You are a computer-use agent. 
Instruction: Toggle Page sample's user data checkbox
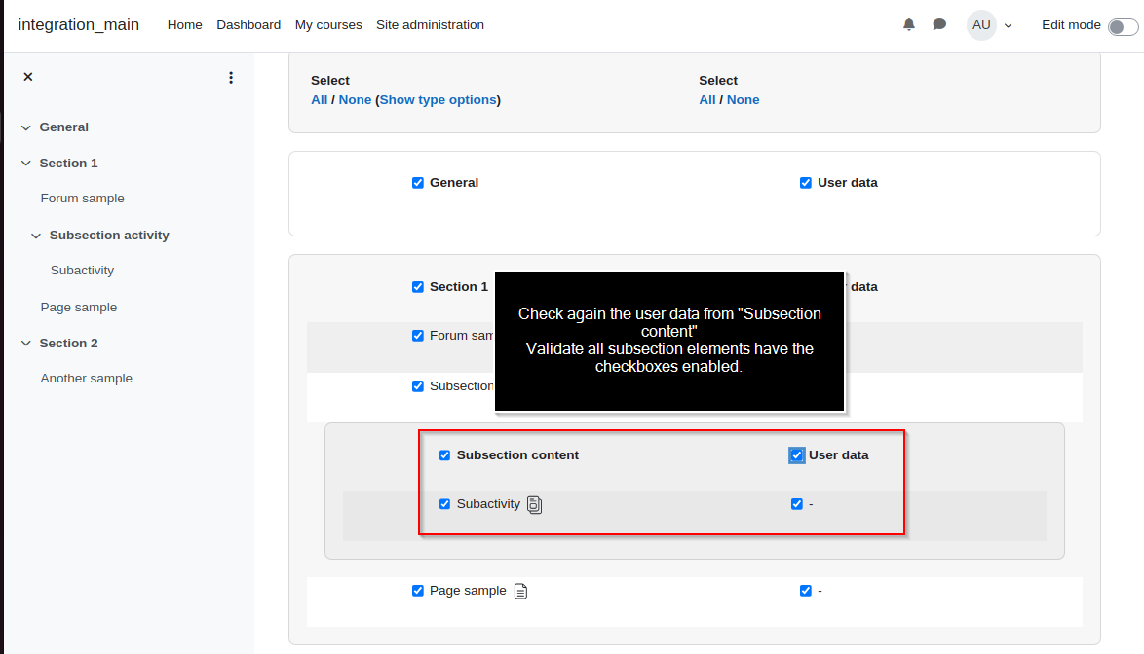pyautogui.click(x=806, y=591)
